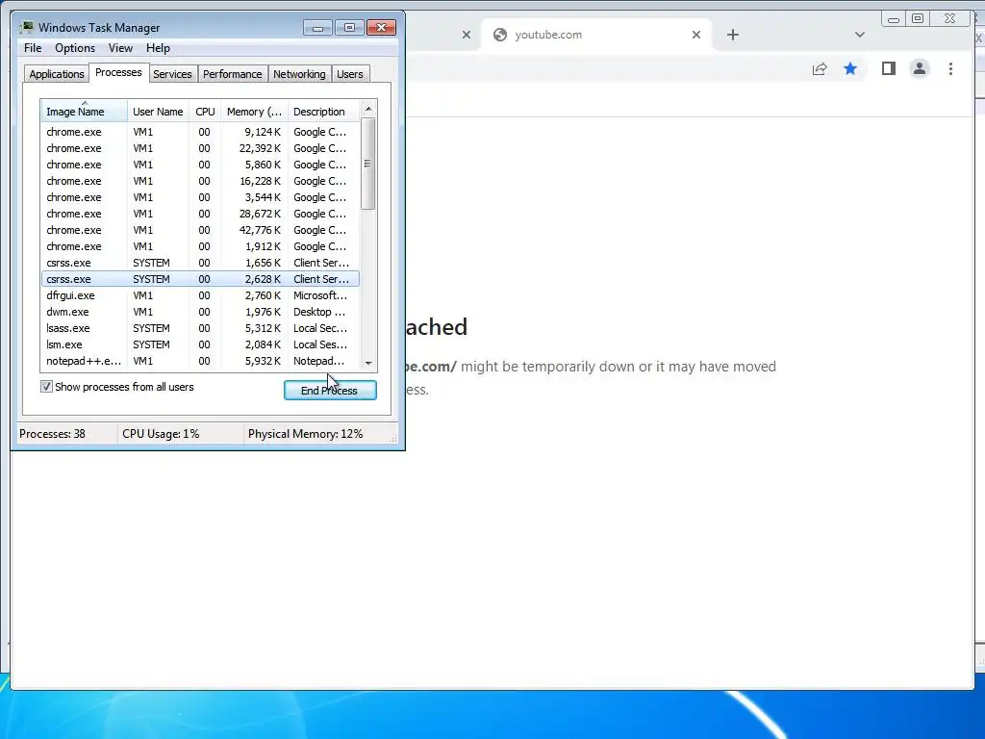Click Physical Memory: 12% status entry

pyautogui.click(x=305, y=434)
